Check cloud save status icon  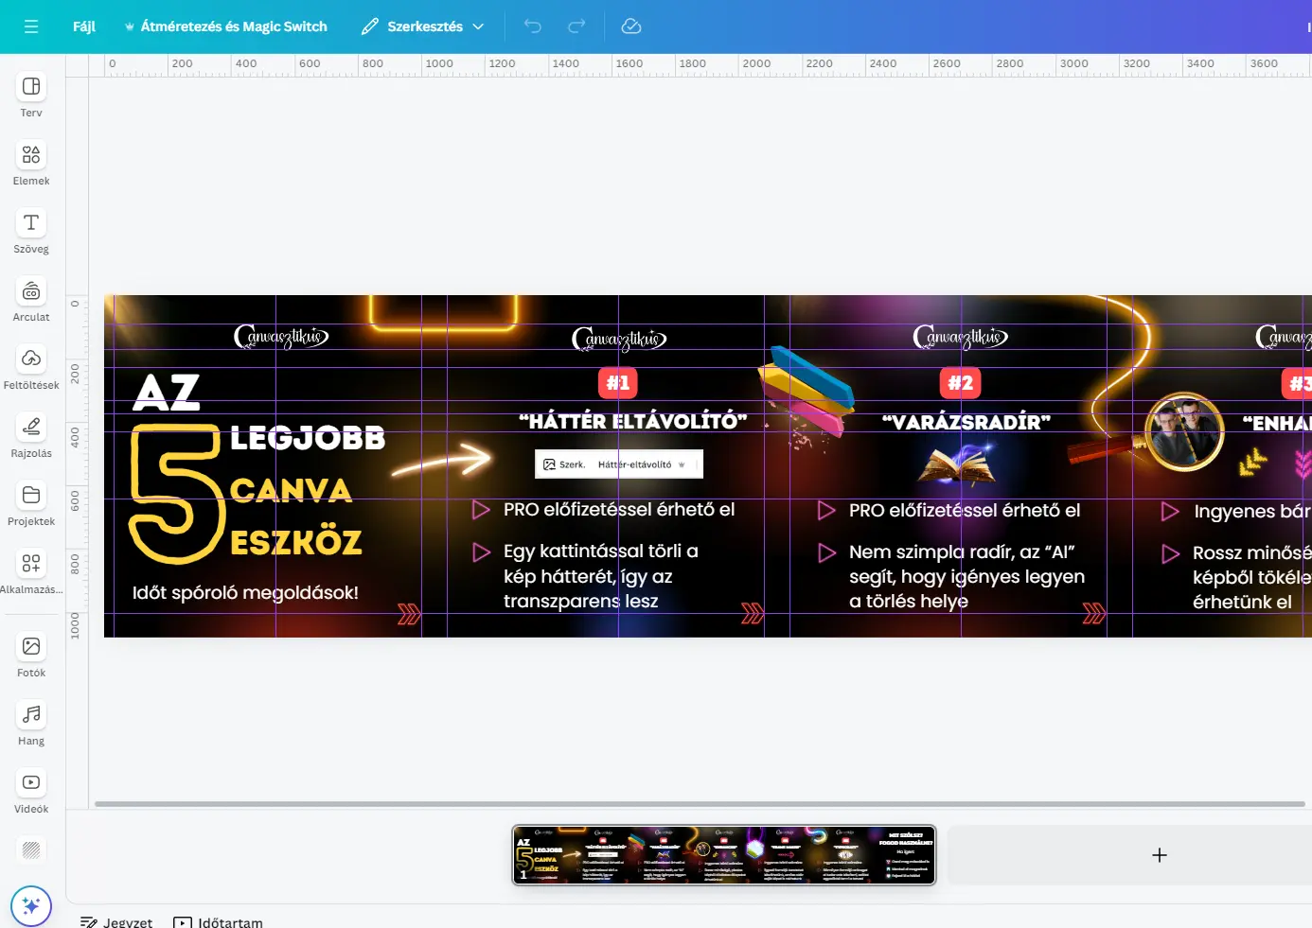(x=631, y=26)
